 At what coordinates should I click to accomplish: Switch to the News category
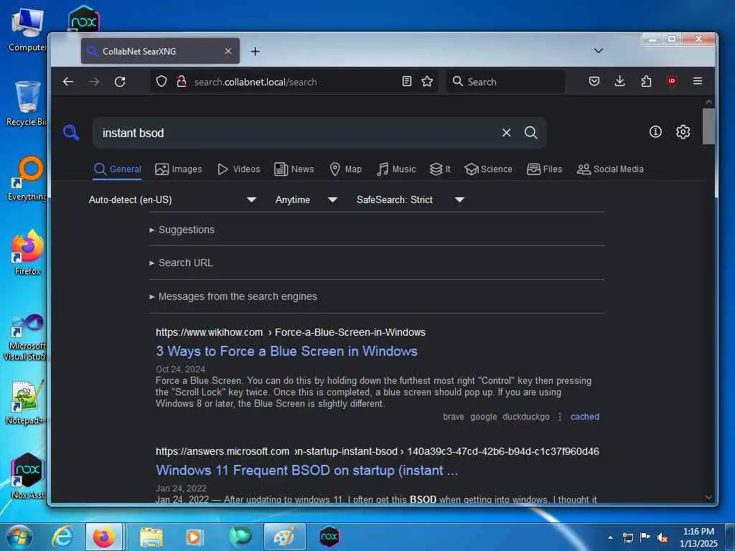(x=294, y=169)
